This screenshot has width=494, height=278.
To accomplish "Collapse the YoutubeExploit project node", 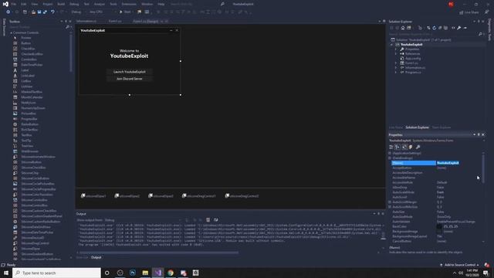I will (x=391, y=45).
